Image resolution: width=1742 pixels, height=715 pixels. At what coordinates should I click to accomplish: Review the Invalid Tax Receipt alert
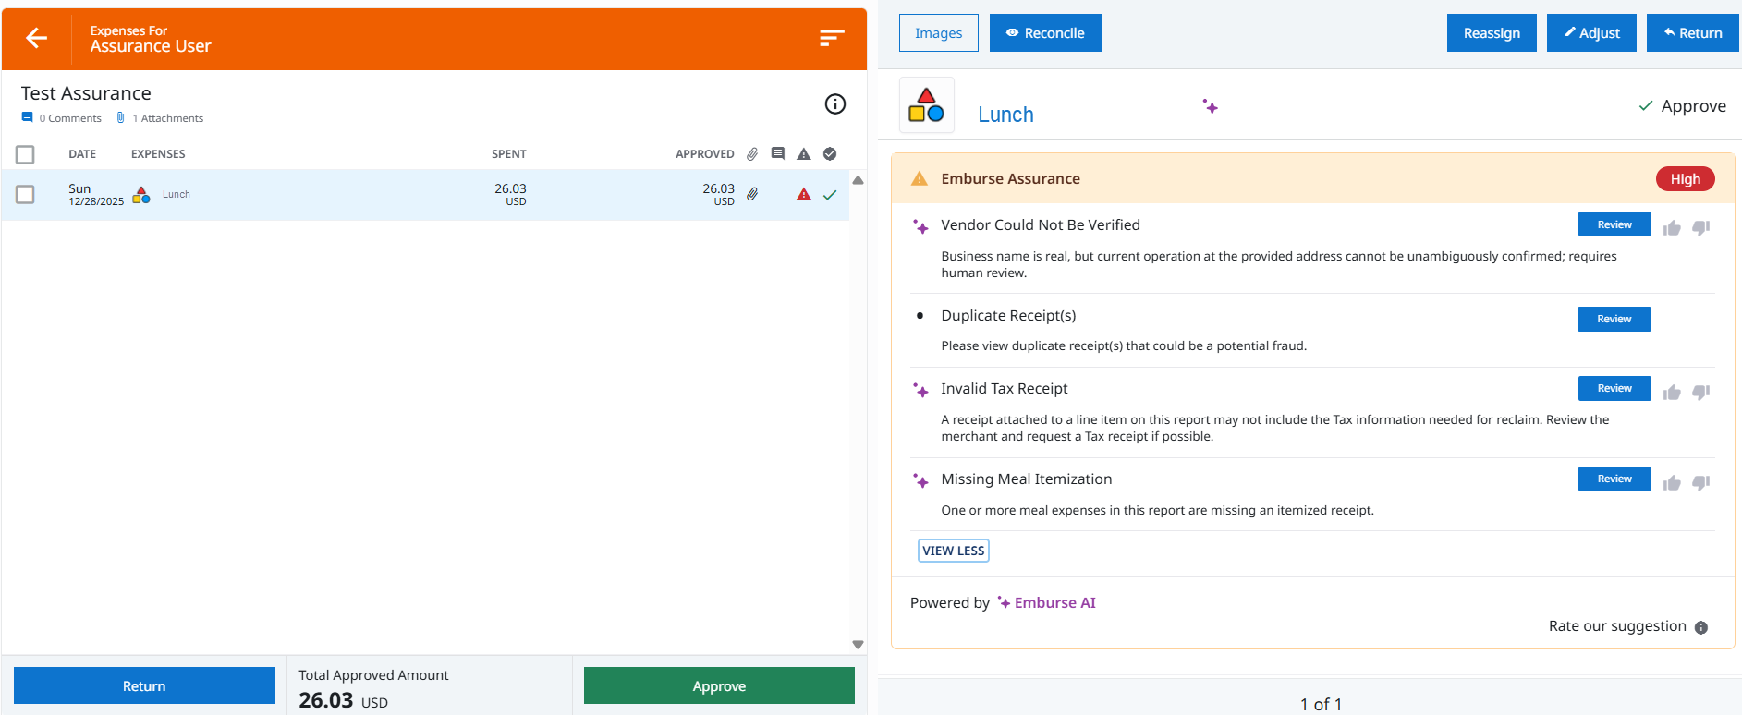tap(1614, 388)
